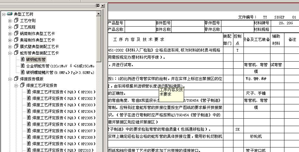Click the 典型工艺树 root icon
This screenshot has width=299, height=152.
(x=10, y=14)
